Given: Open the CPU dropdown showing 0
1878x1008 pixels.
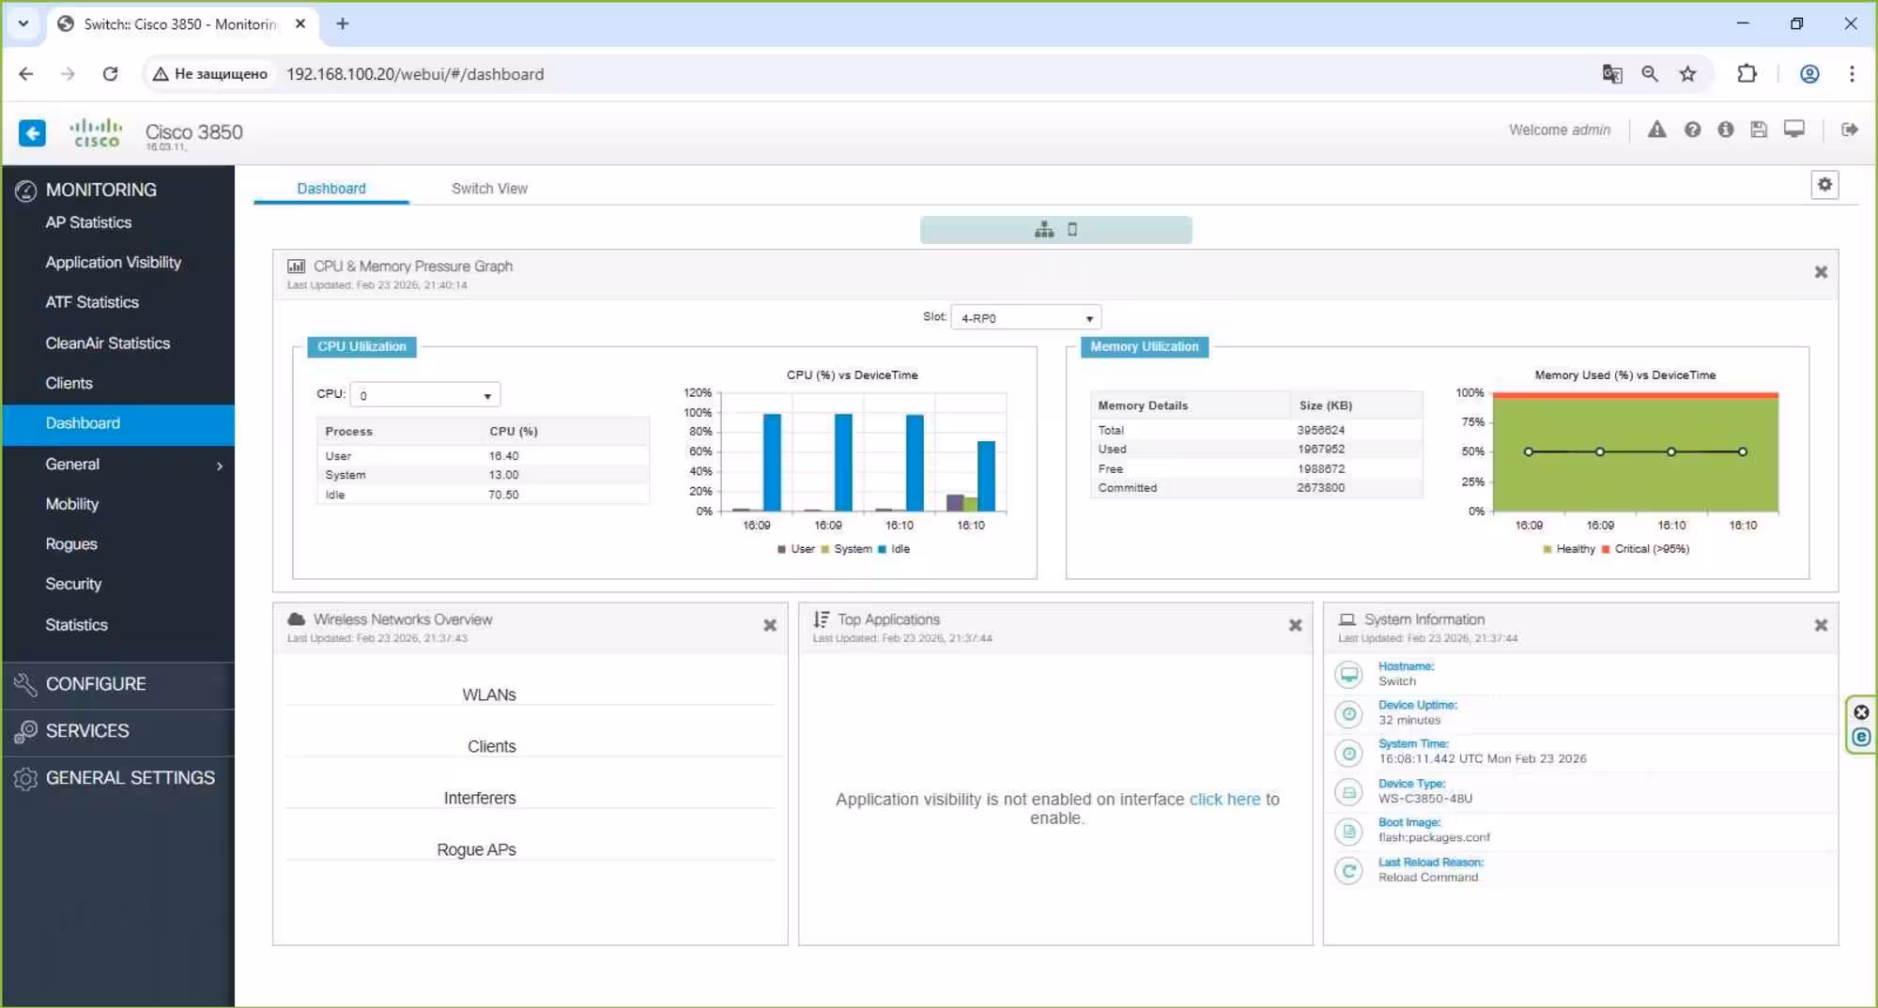Looking at the screenshot, I should [x=424, y=395].
